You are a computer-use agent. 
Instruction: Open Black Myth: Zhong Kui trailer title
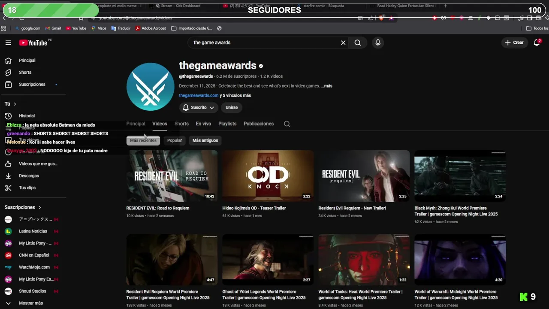(456, 211)
